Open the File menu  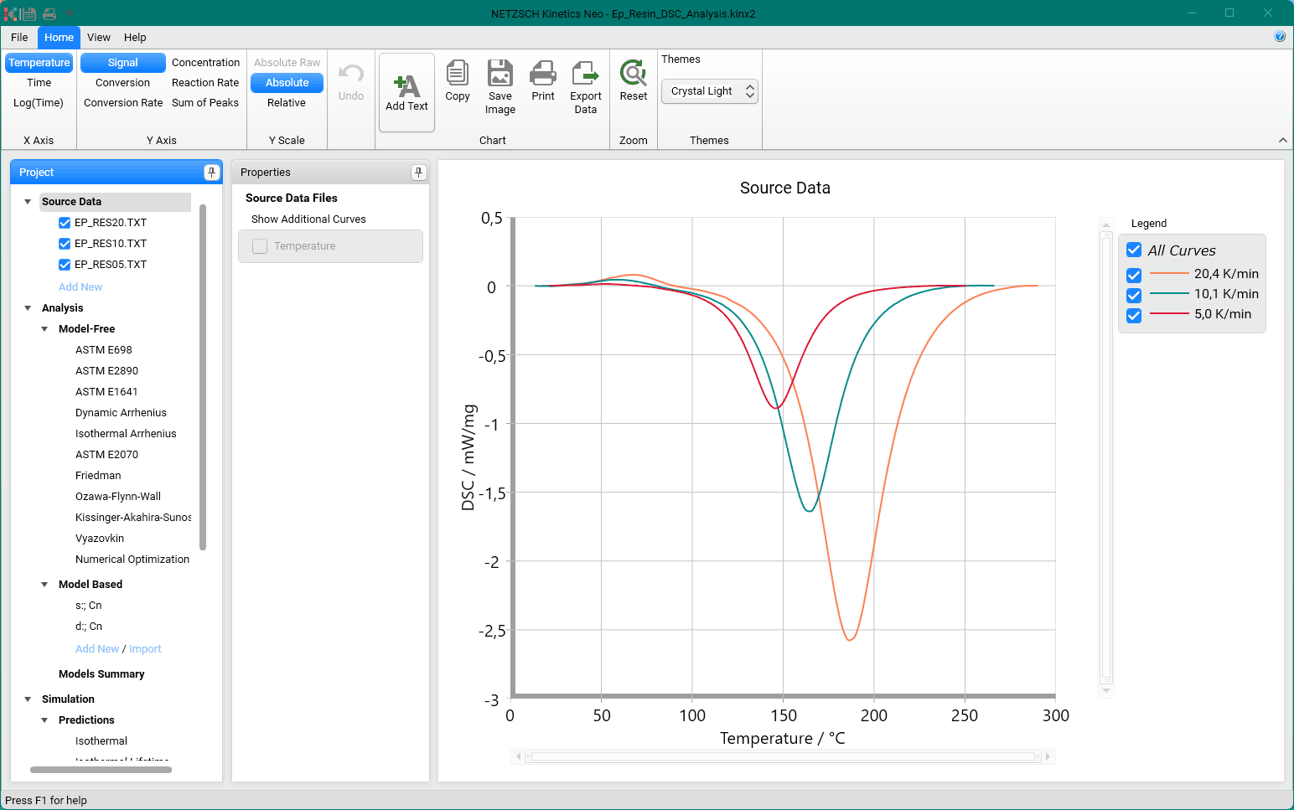pyautogui.click(x=19, y=38)
